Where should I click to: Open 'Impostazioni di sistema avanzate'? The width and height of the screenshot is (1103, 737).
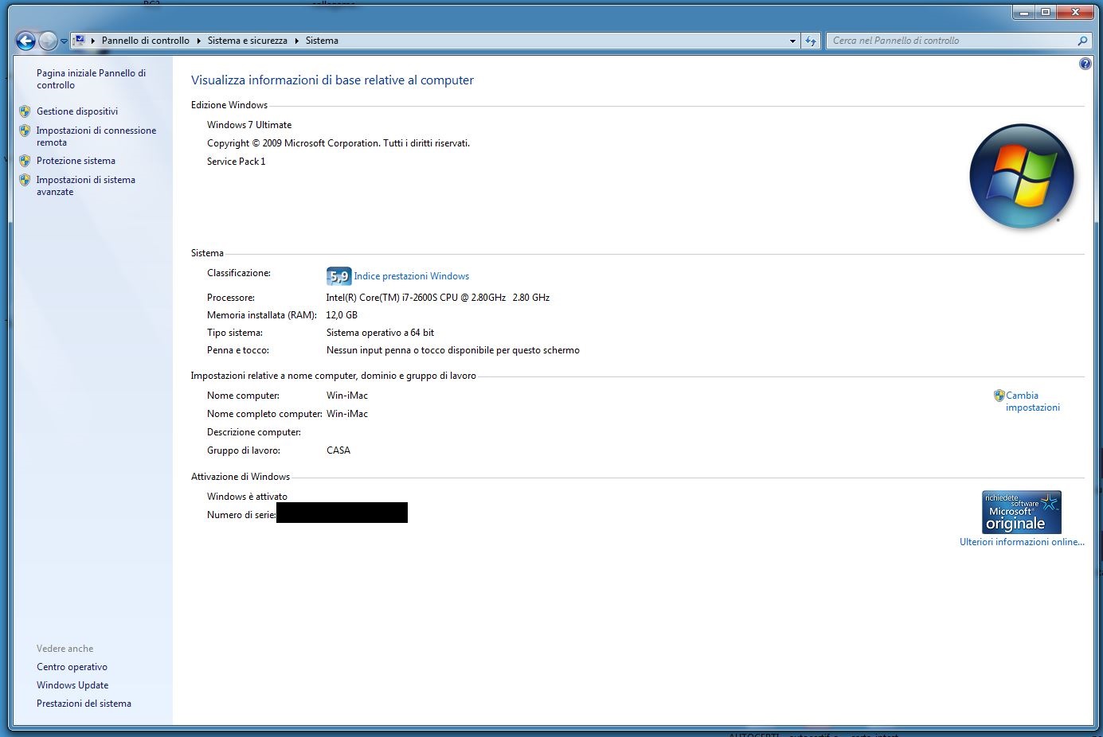point(86,185)
